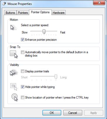Click the pointer trails length slider thumb
The width and height of the screenshot is (107, 119).
56,77
